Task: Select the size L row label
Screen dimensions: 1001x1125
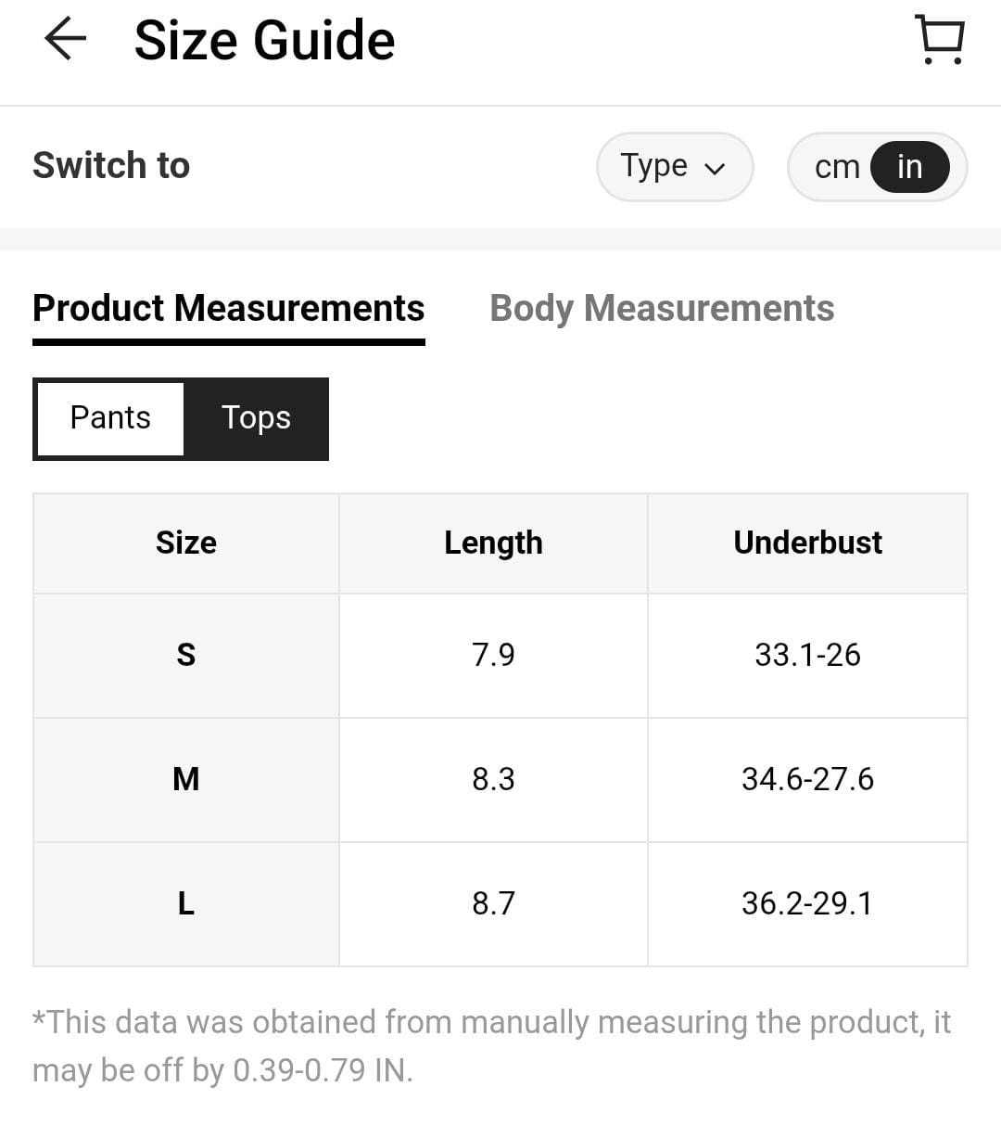Action: tap(186, 903)
